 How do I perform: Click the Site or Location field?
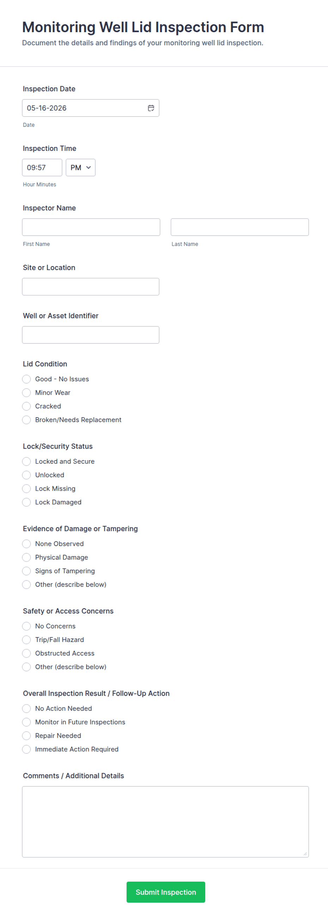[91, 287]
